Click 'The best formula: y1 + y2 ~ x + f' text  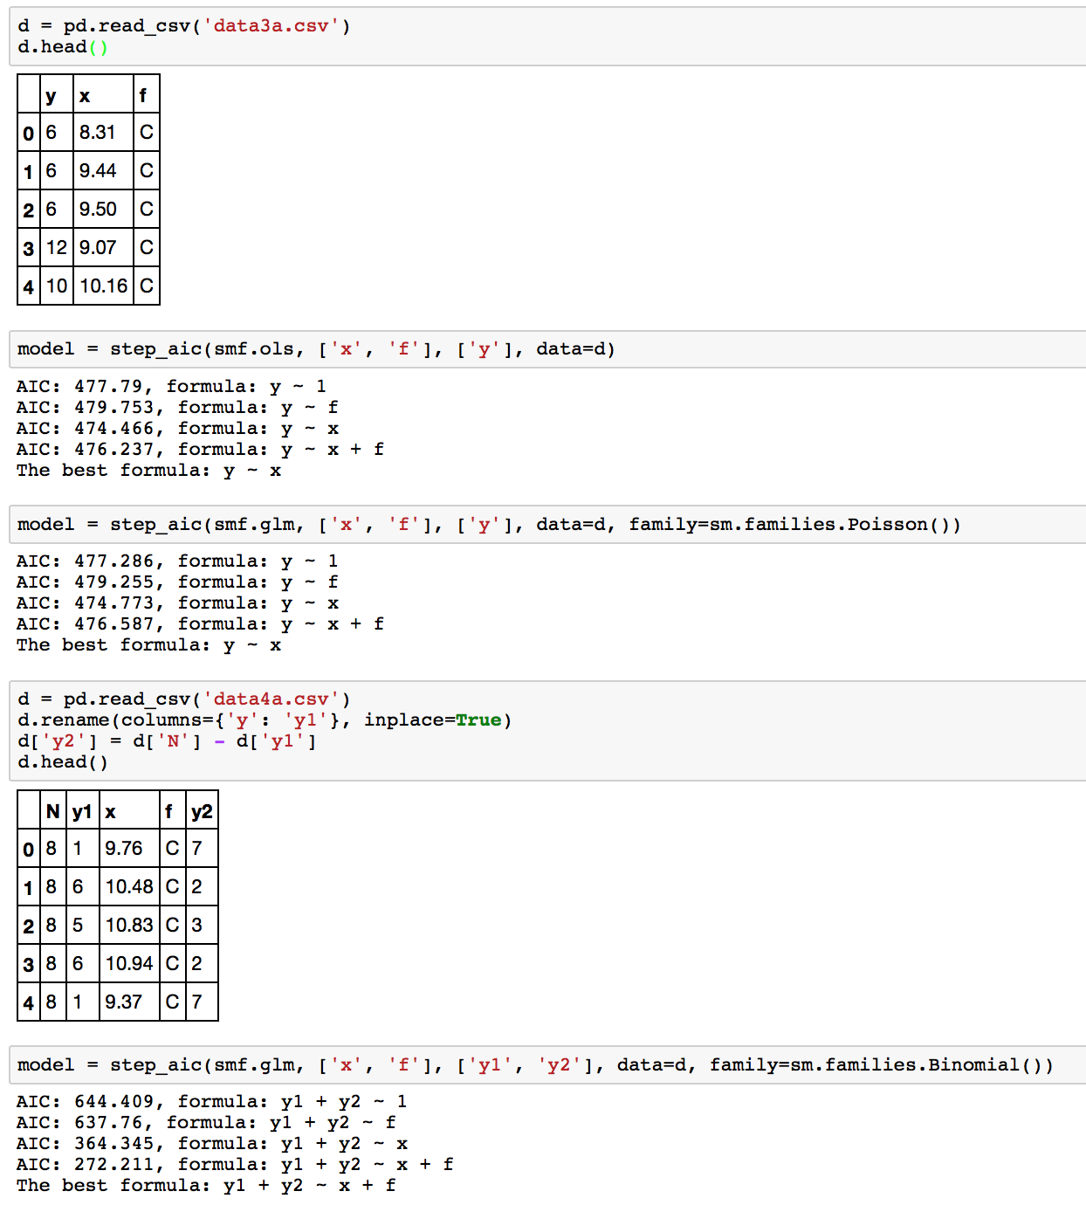click(x=205, y=1185)
